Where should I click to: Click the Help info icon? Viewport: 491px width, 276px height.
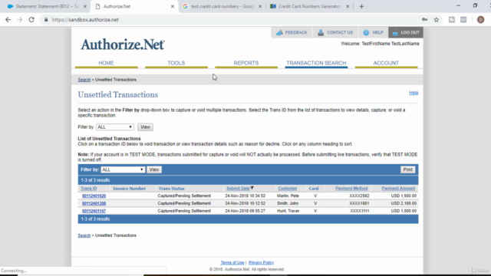point(366,32)
